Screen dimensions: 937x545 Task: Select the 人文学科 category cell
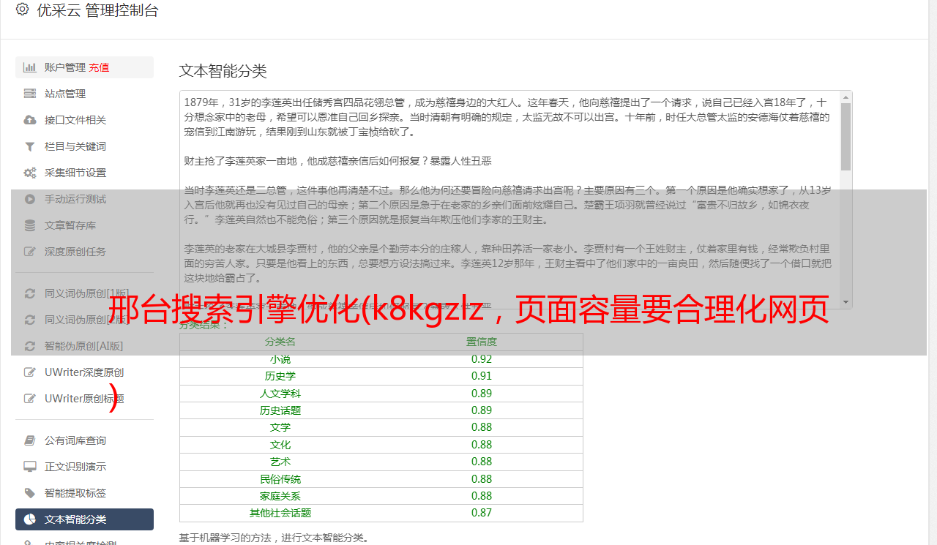pos(280,394)
